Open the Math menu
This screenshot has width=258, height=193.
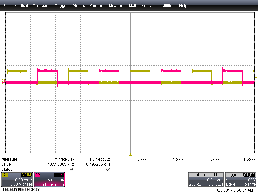click(x=133, y=6)
